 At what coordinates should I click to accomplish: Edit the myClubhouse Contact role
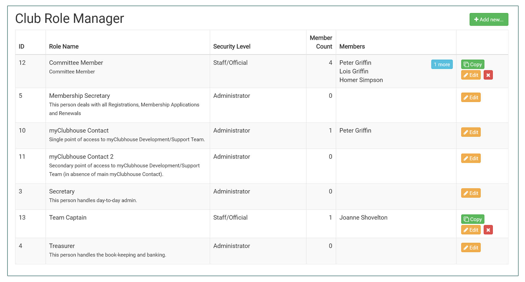pyautogui.click(x=471, y=132)
